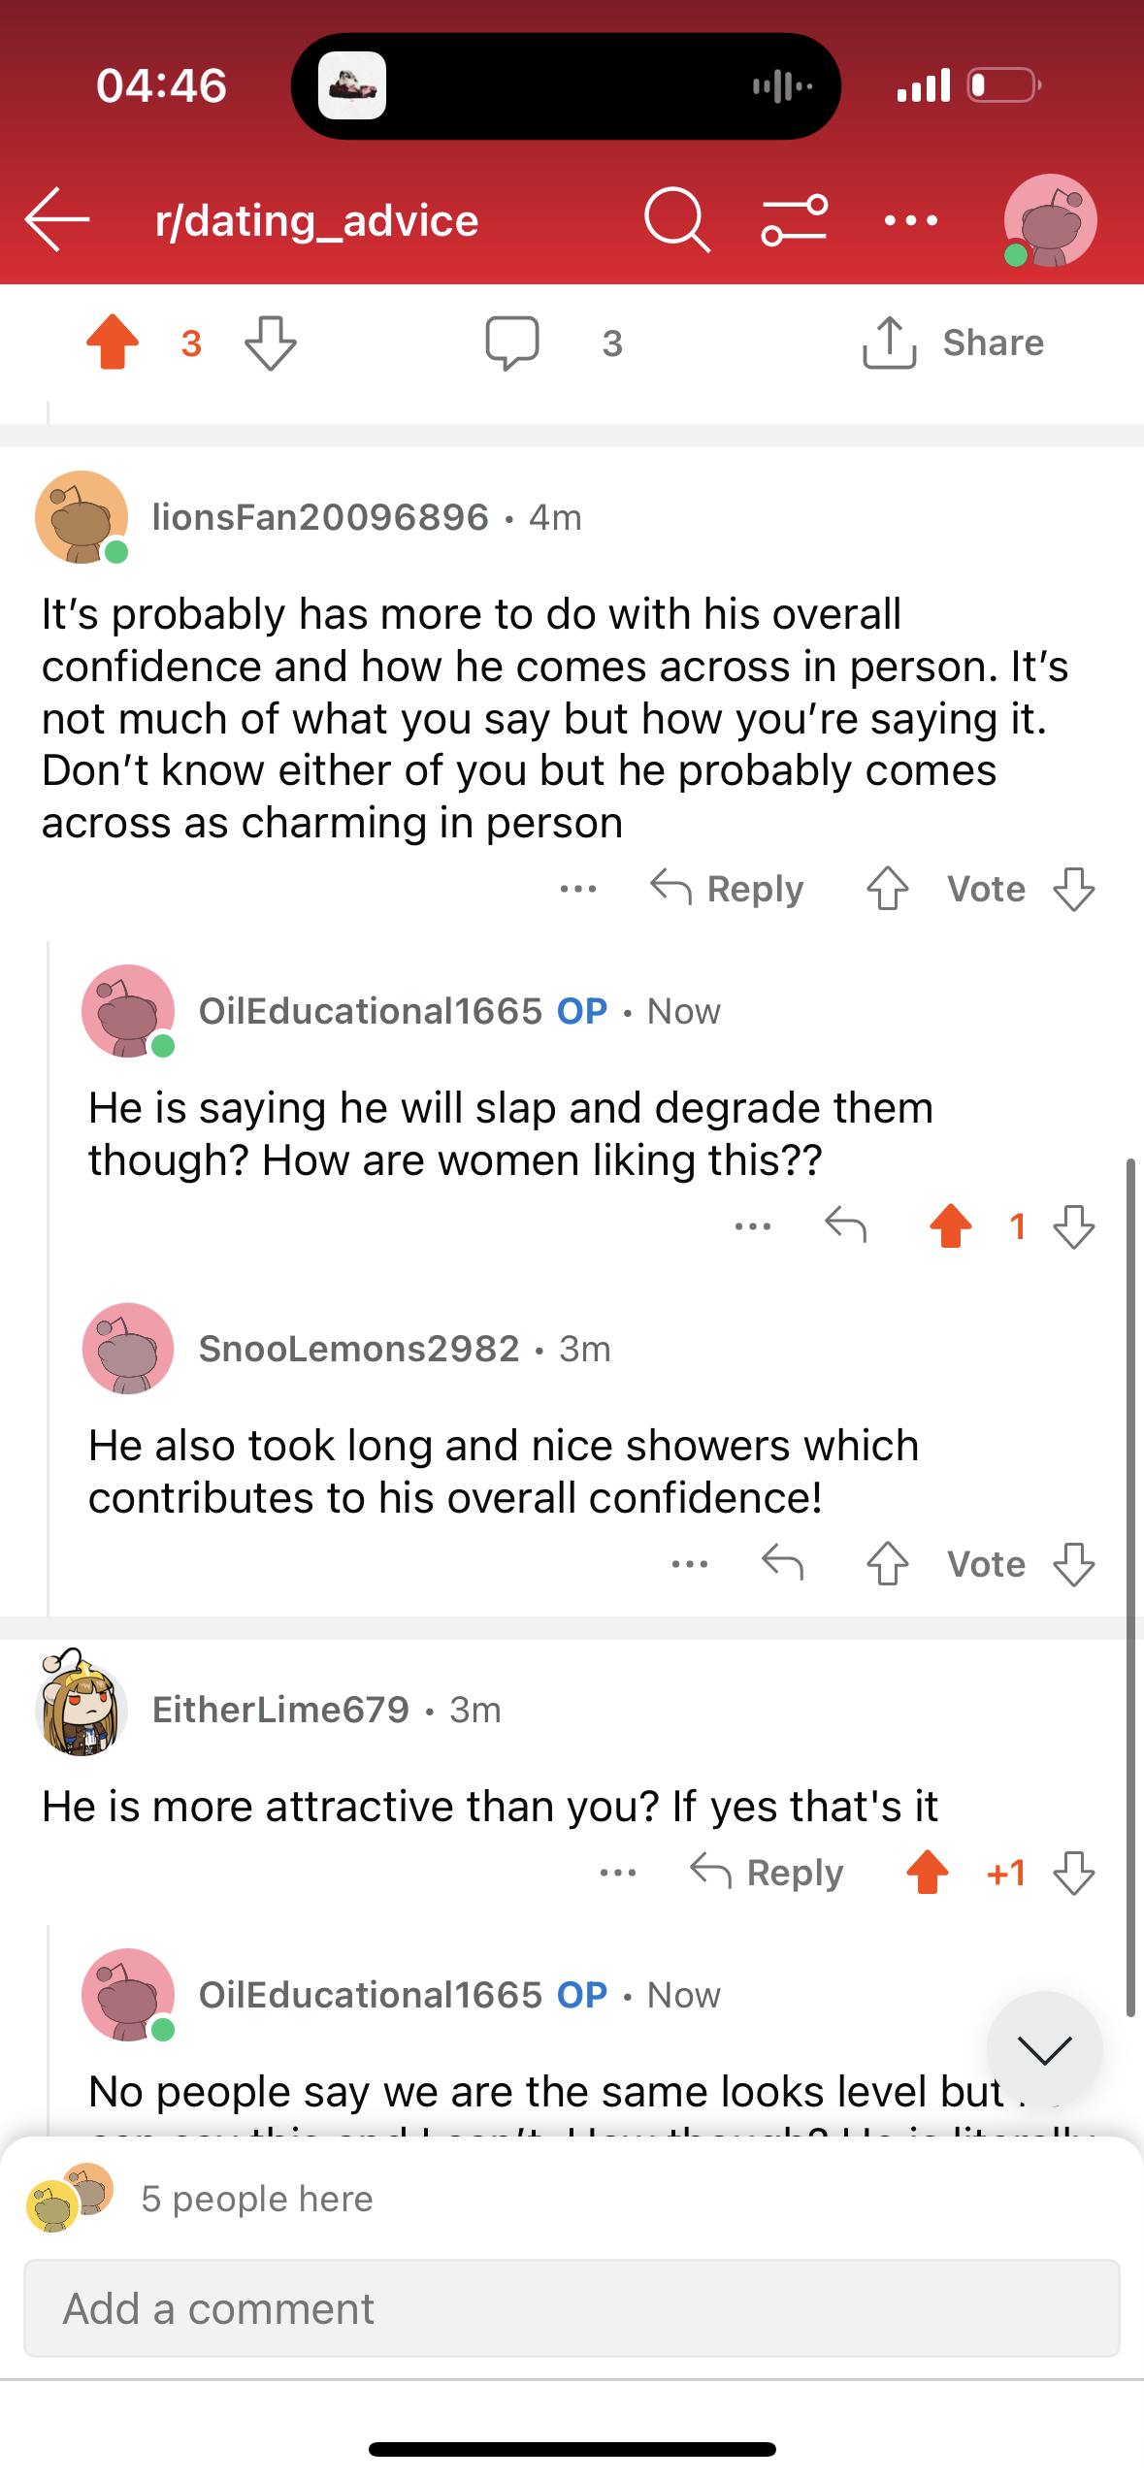Toggle the post upvote showing 3

click(x=113, y=343)
